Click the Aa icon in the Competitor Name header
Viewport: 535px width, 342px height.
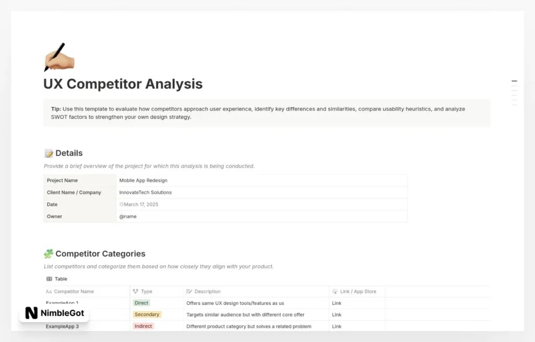point(49,291)
